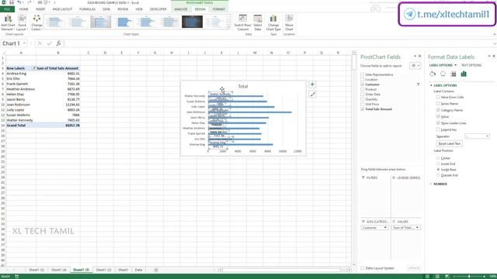Image resolution: width=497 pixels, height=279 pixels.
Task: Click the Undo icon in quick access toolbar
Action: [19, 2]
